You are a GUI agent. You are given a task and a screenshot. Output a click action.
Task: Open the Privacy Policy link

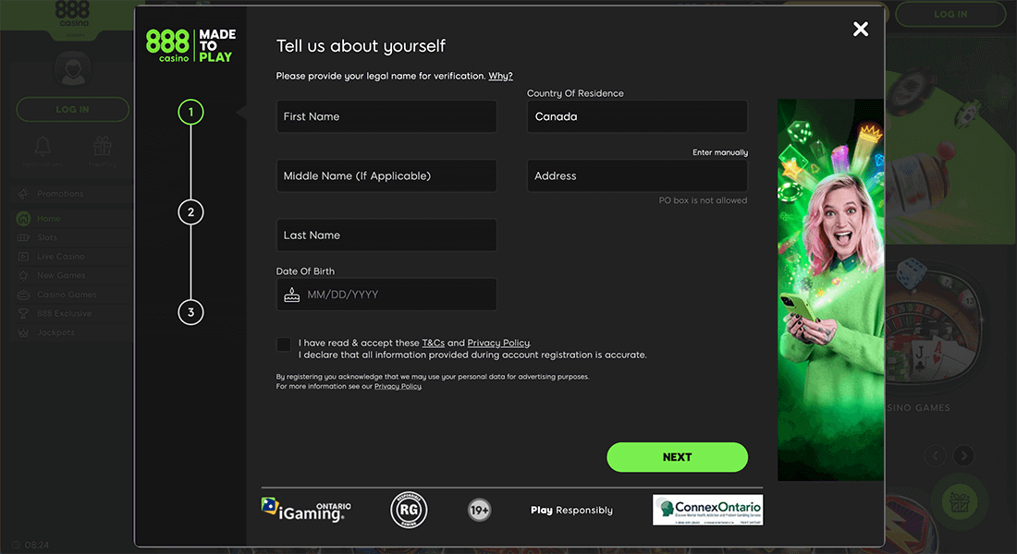[x=497, y=342]
